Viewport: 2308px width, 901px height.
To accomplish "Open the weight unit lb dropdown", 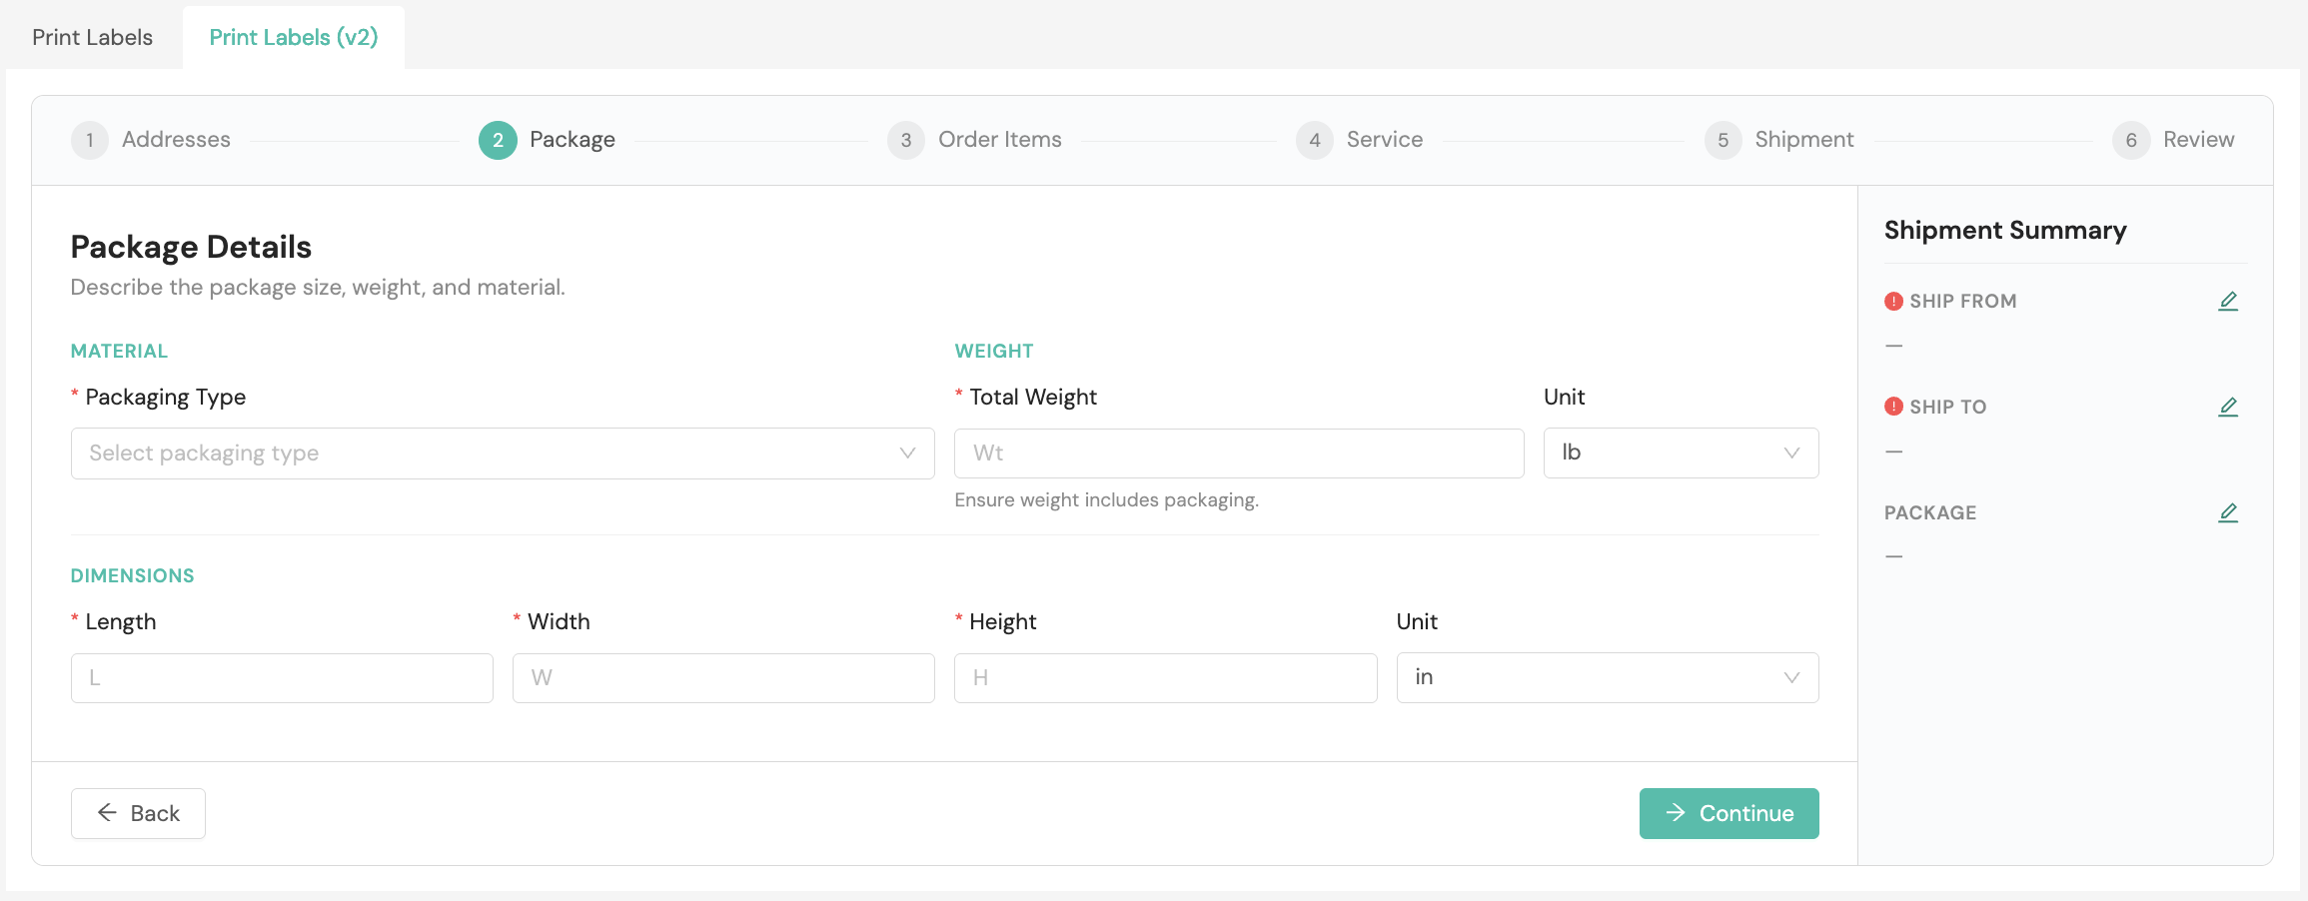I will pos(1681,453).
